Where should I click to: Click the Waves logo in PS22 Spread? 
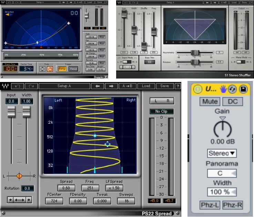(5, 86)
